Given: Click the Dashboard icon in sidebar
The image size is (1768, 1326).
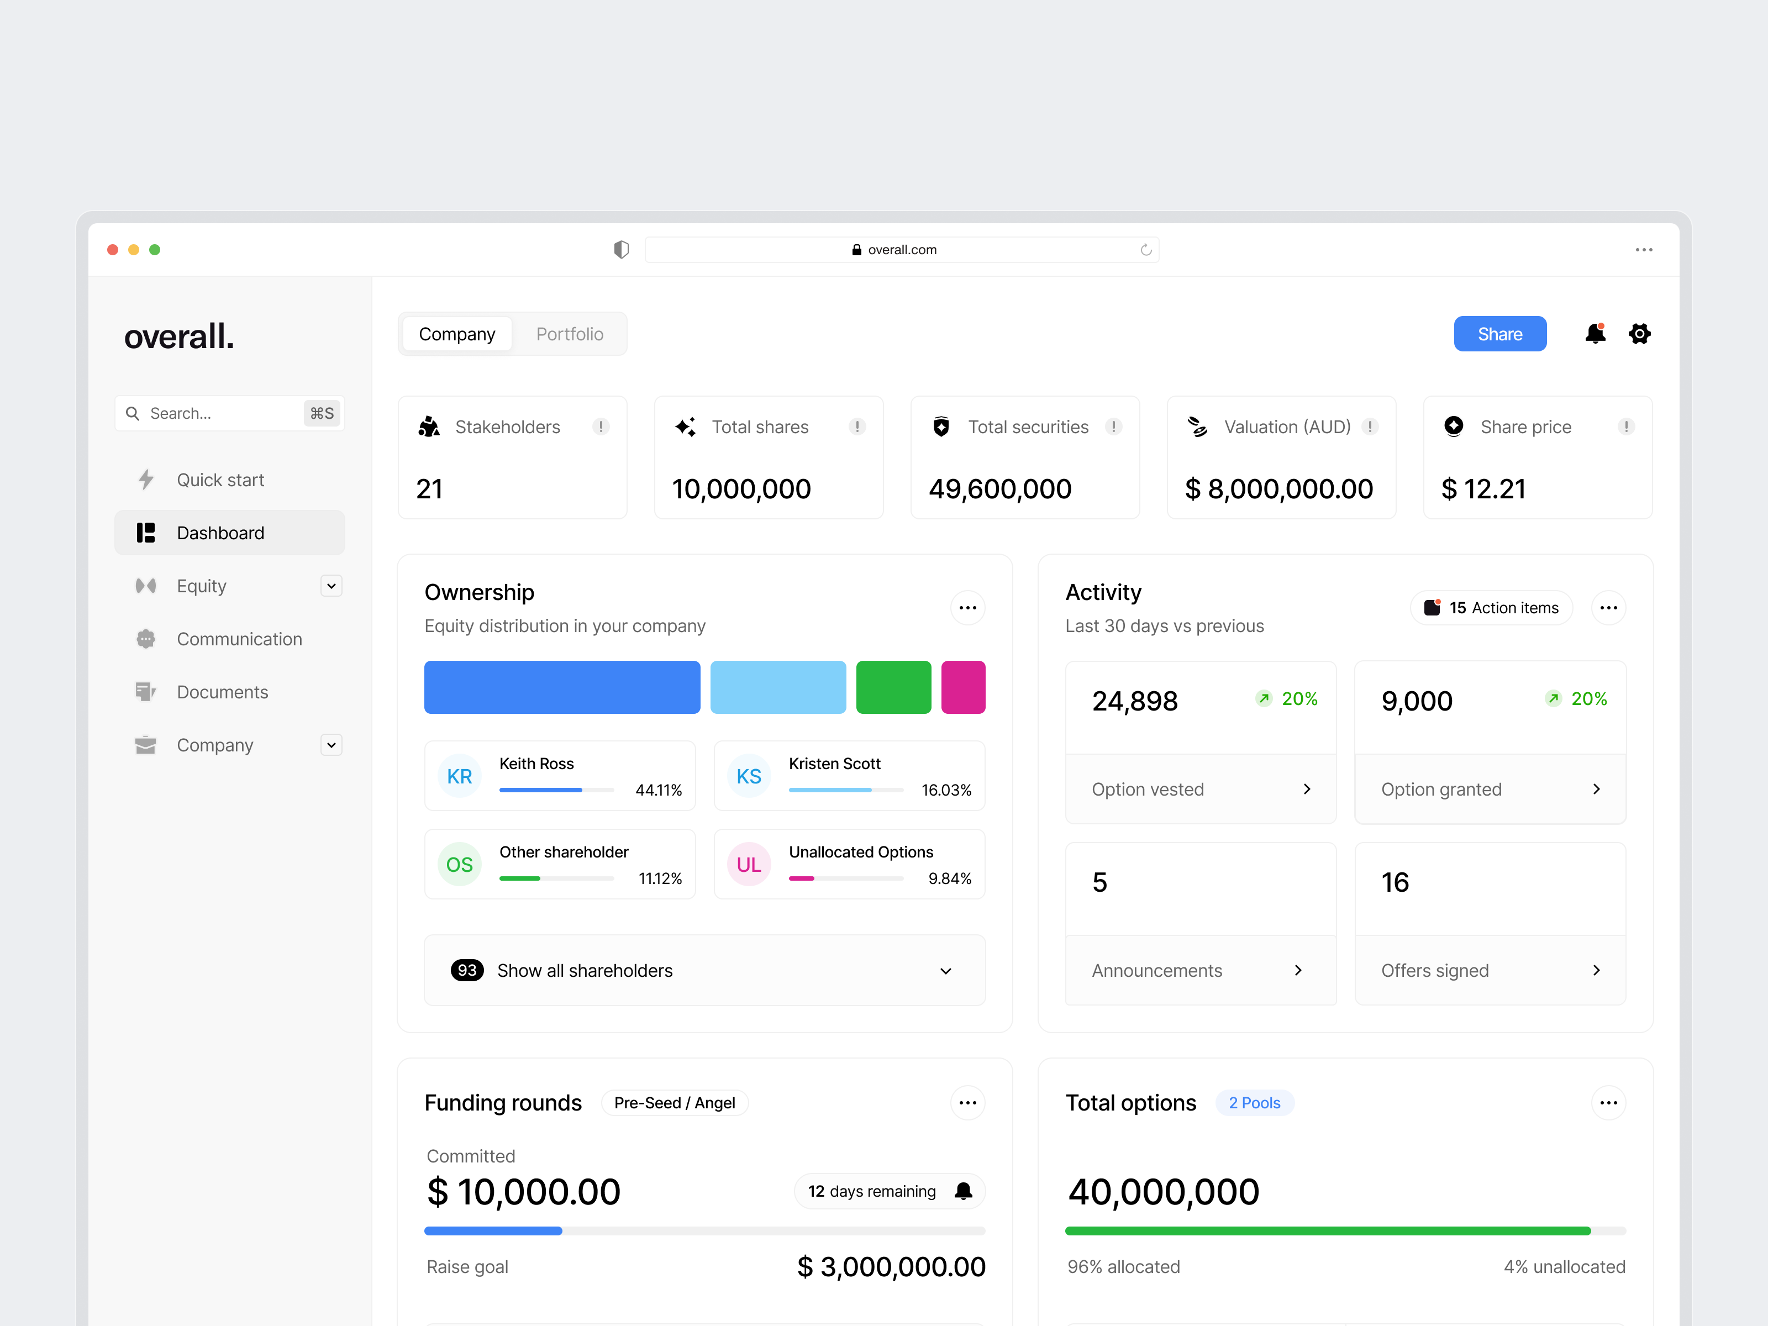Looking at the screenshot, I should 145,532.
